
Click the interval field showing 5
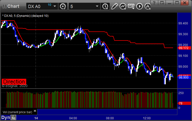[x=85, y=6]
